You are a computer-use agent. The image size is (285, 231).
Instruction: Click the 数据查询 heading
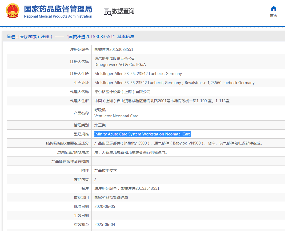pos(123,11)
